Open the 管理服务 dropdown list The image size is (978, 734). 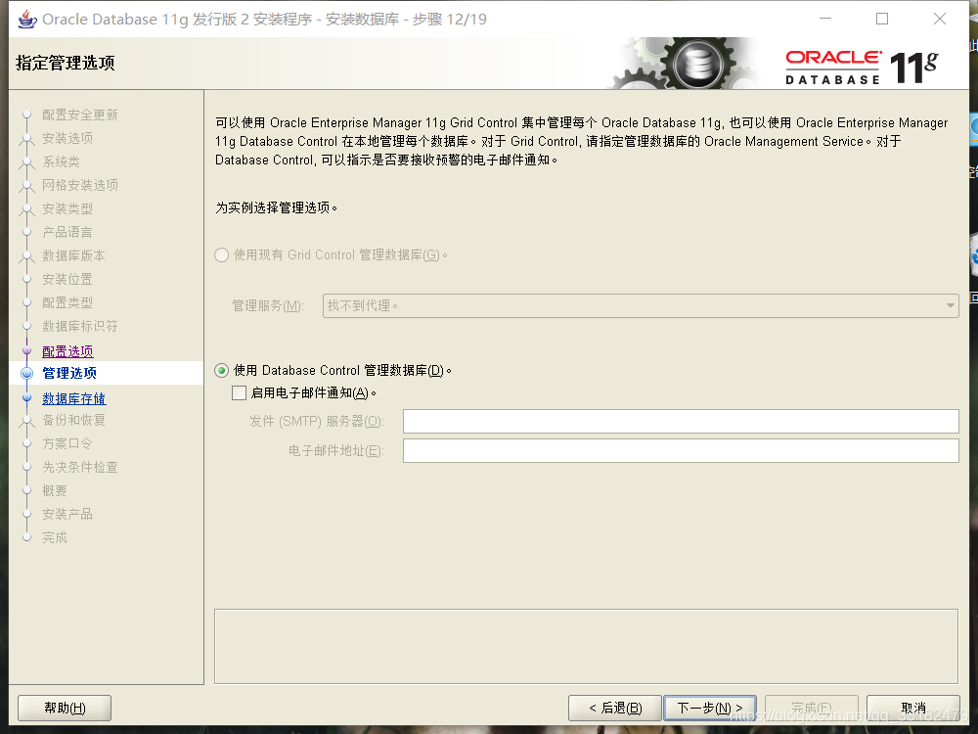(x=641, y=305)
